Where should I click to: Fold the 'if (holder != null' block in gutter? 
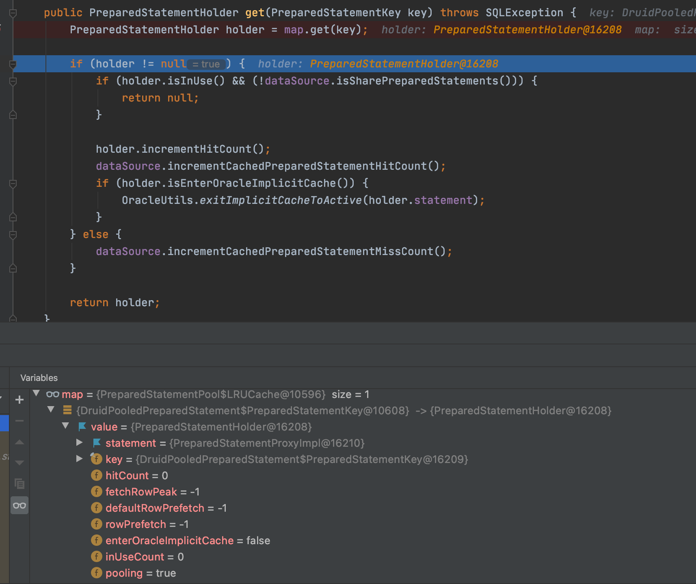tap(13, 64)
